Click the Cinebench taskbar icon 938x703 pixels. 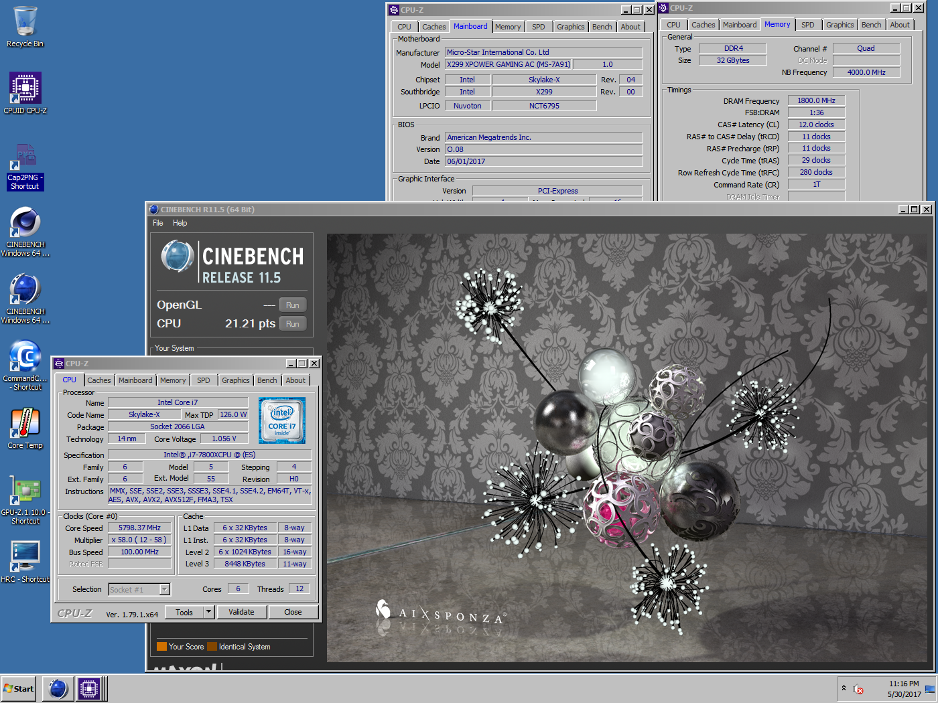coord(58,688)
